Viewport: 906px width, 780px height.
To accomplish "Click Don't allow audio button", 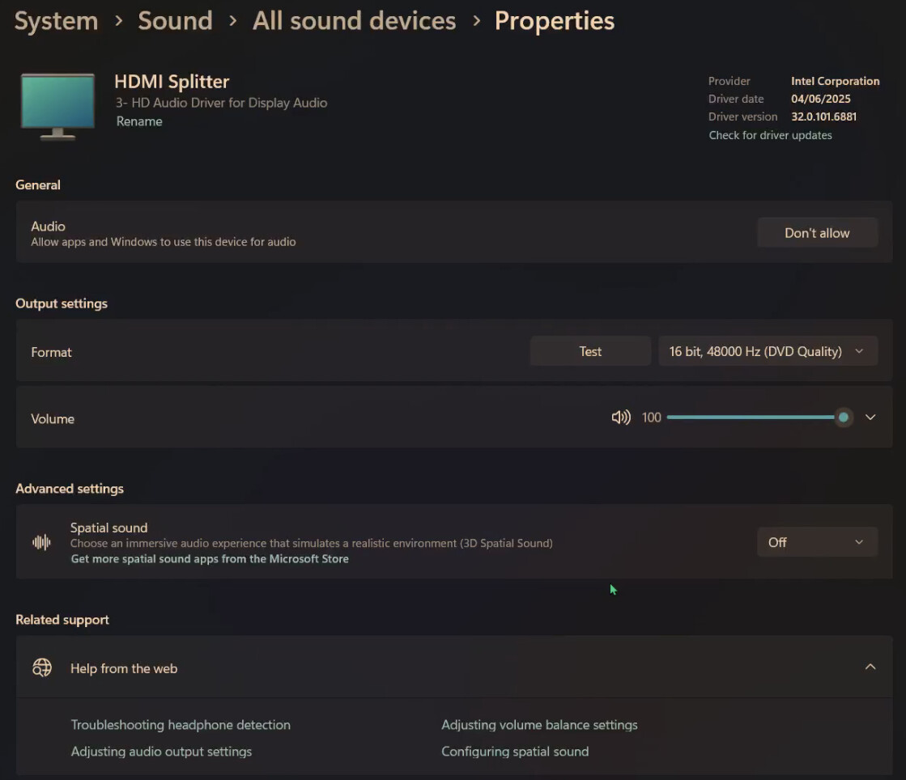I will tap(817, 233).
